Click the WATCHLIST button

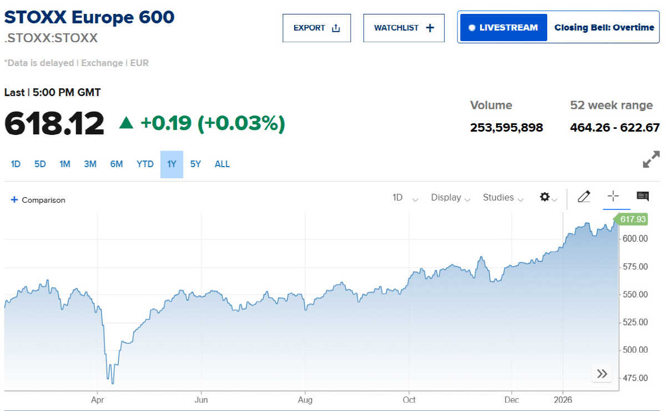pos(403,27)
